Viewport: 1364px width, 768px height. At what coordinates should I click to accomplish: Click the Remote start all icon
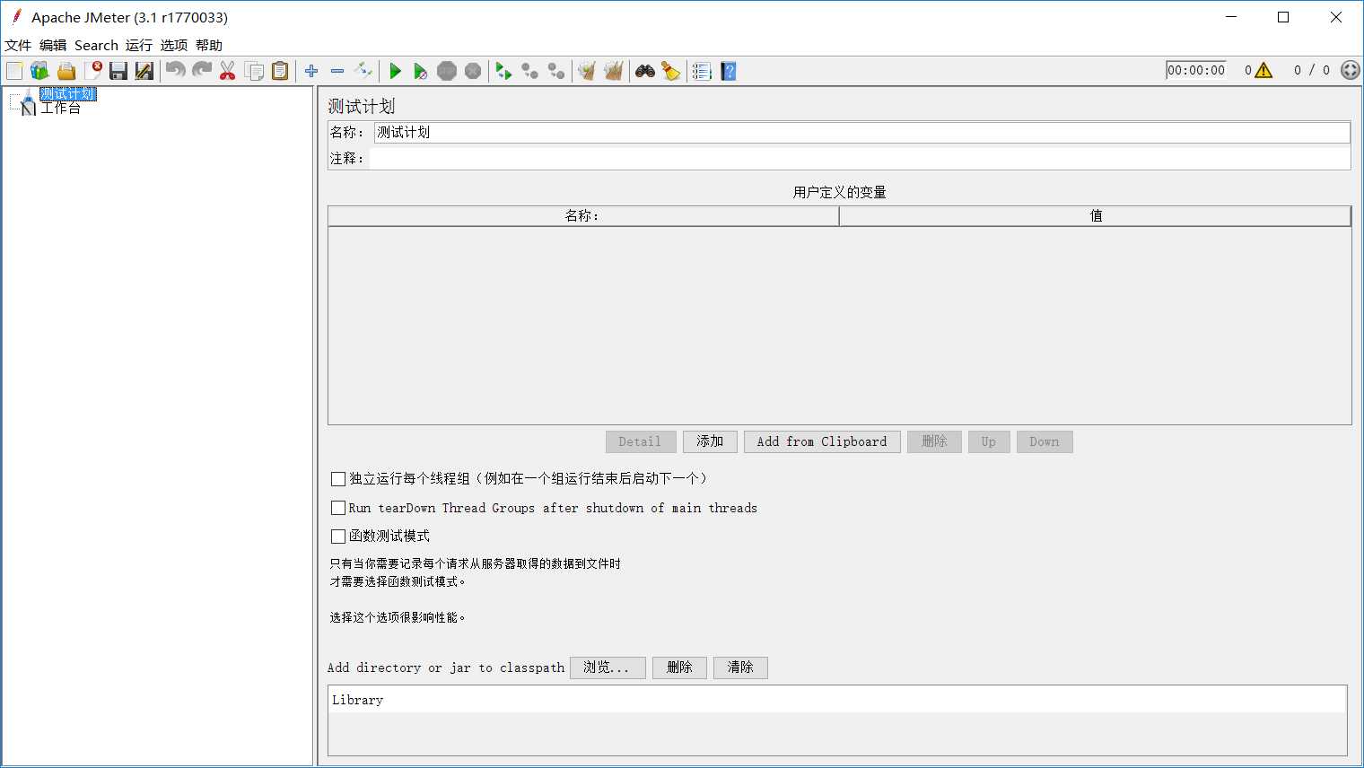(504, 71)
